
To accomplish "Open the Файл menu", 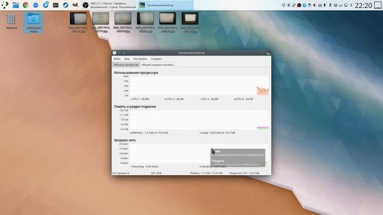I will [x=117, y=59].
